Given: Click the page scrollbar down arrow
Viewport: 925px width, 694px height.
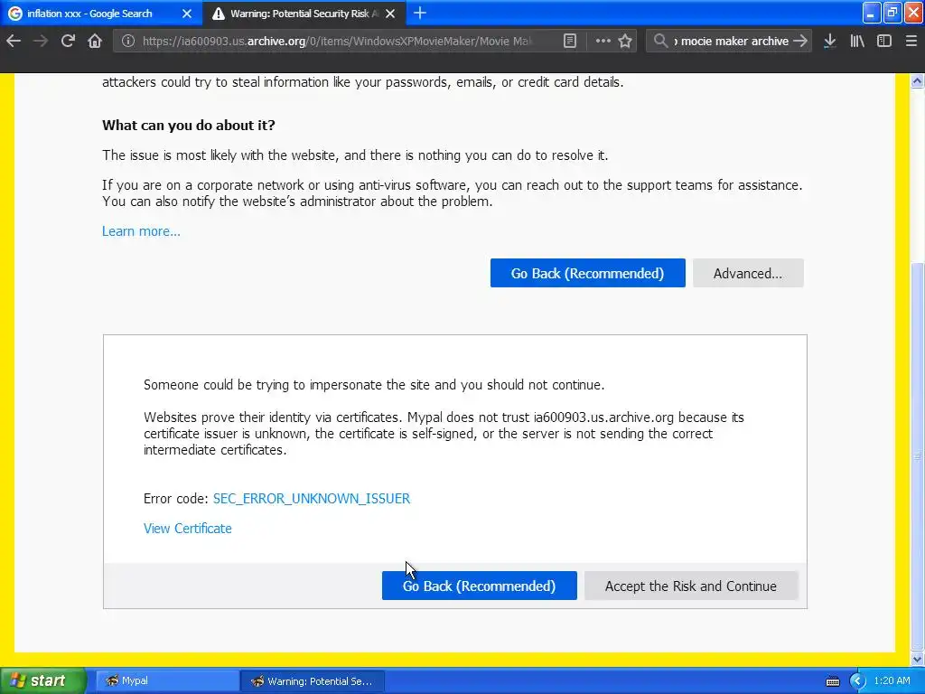Looking at the screenshot, I should click(917, 659).
